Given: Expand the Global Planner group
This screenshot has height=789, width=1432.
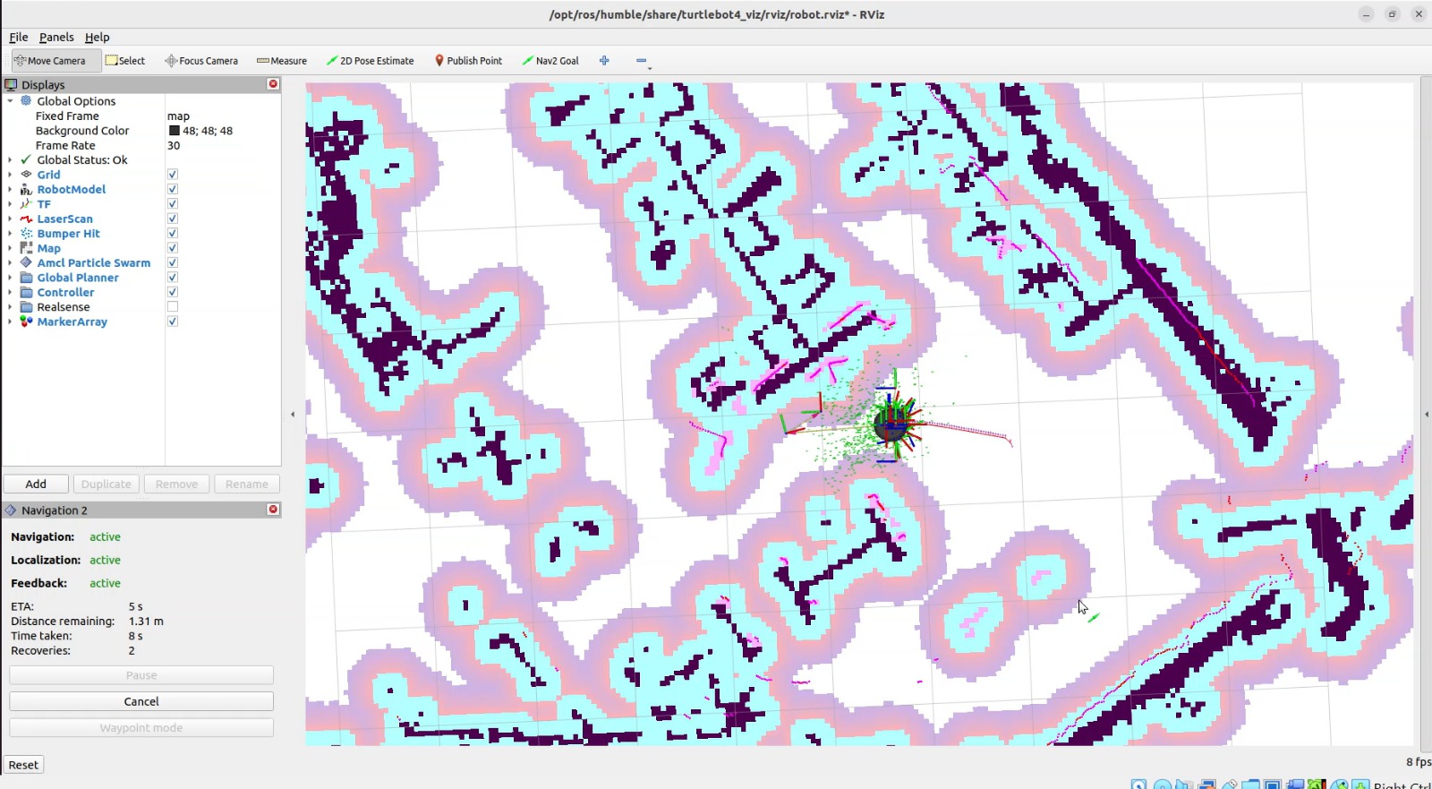Looking at the screenshot, I should point(10,278).
